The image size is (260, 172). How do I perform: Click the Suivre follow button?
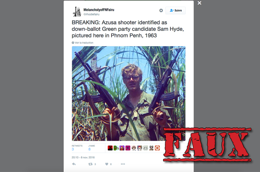pyautogui.click(x=175, y=11)
